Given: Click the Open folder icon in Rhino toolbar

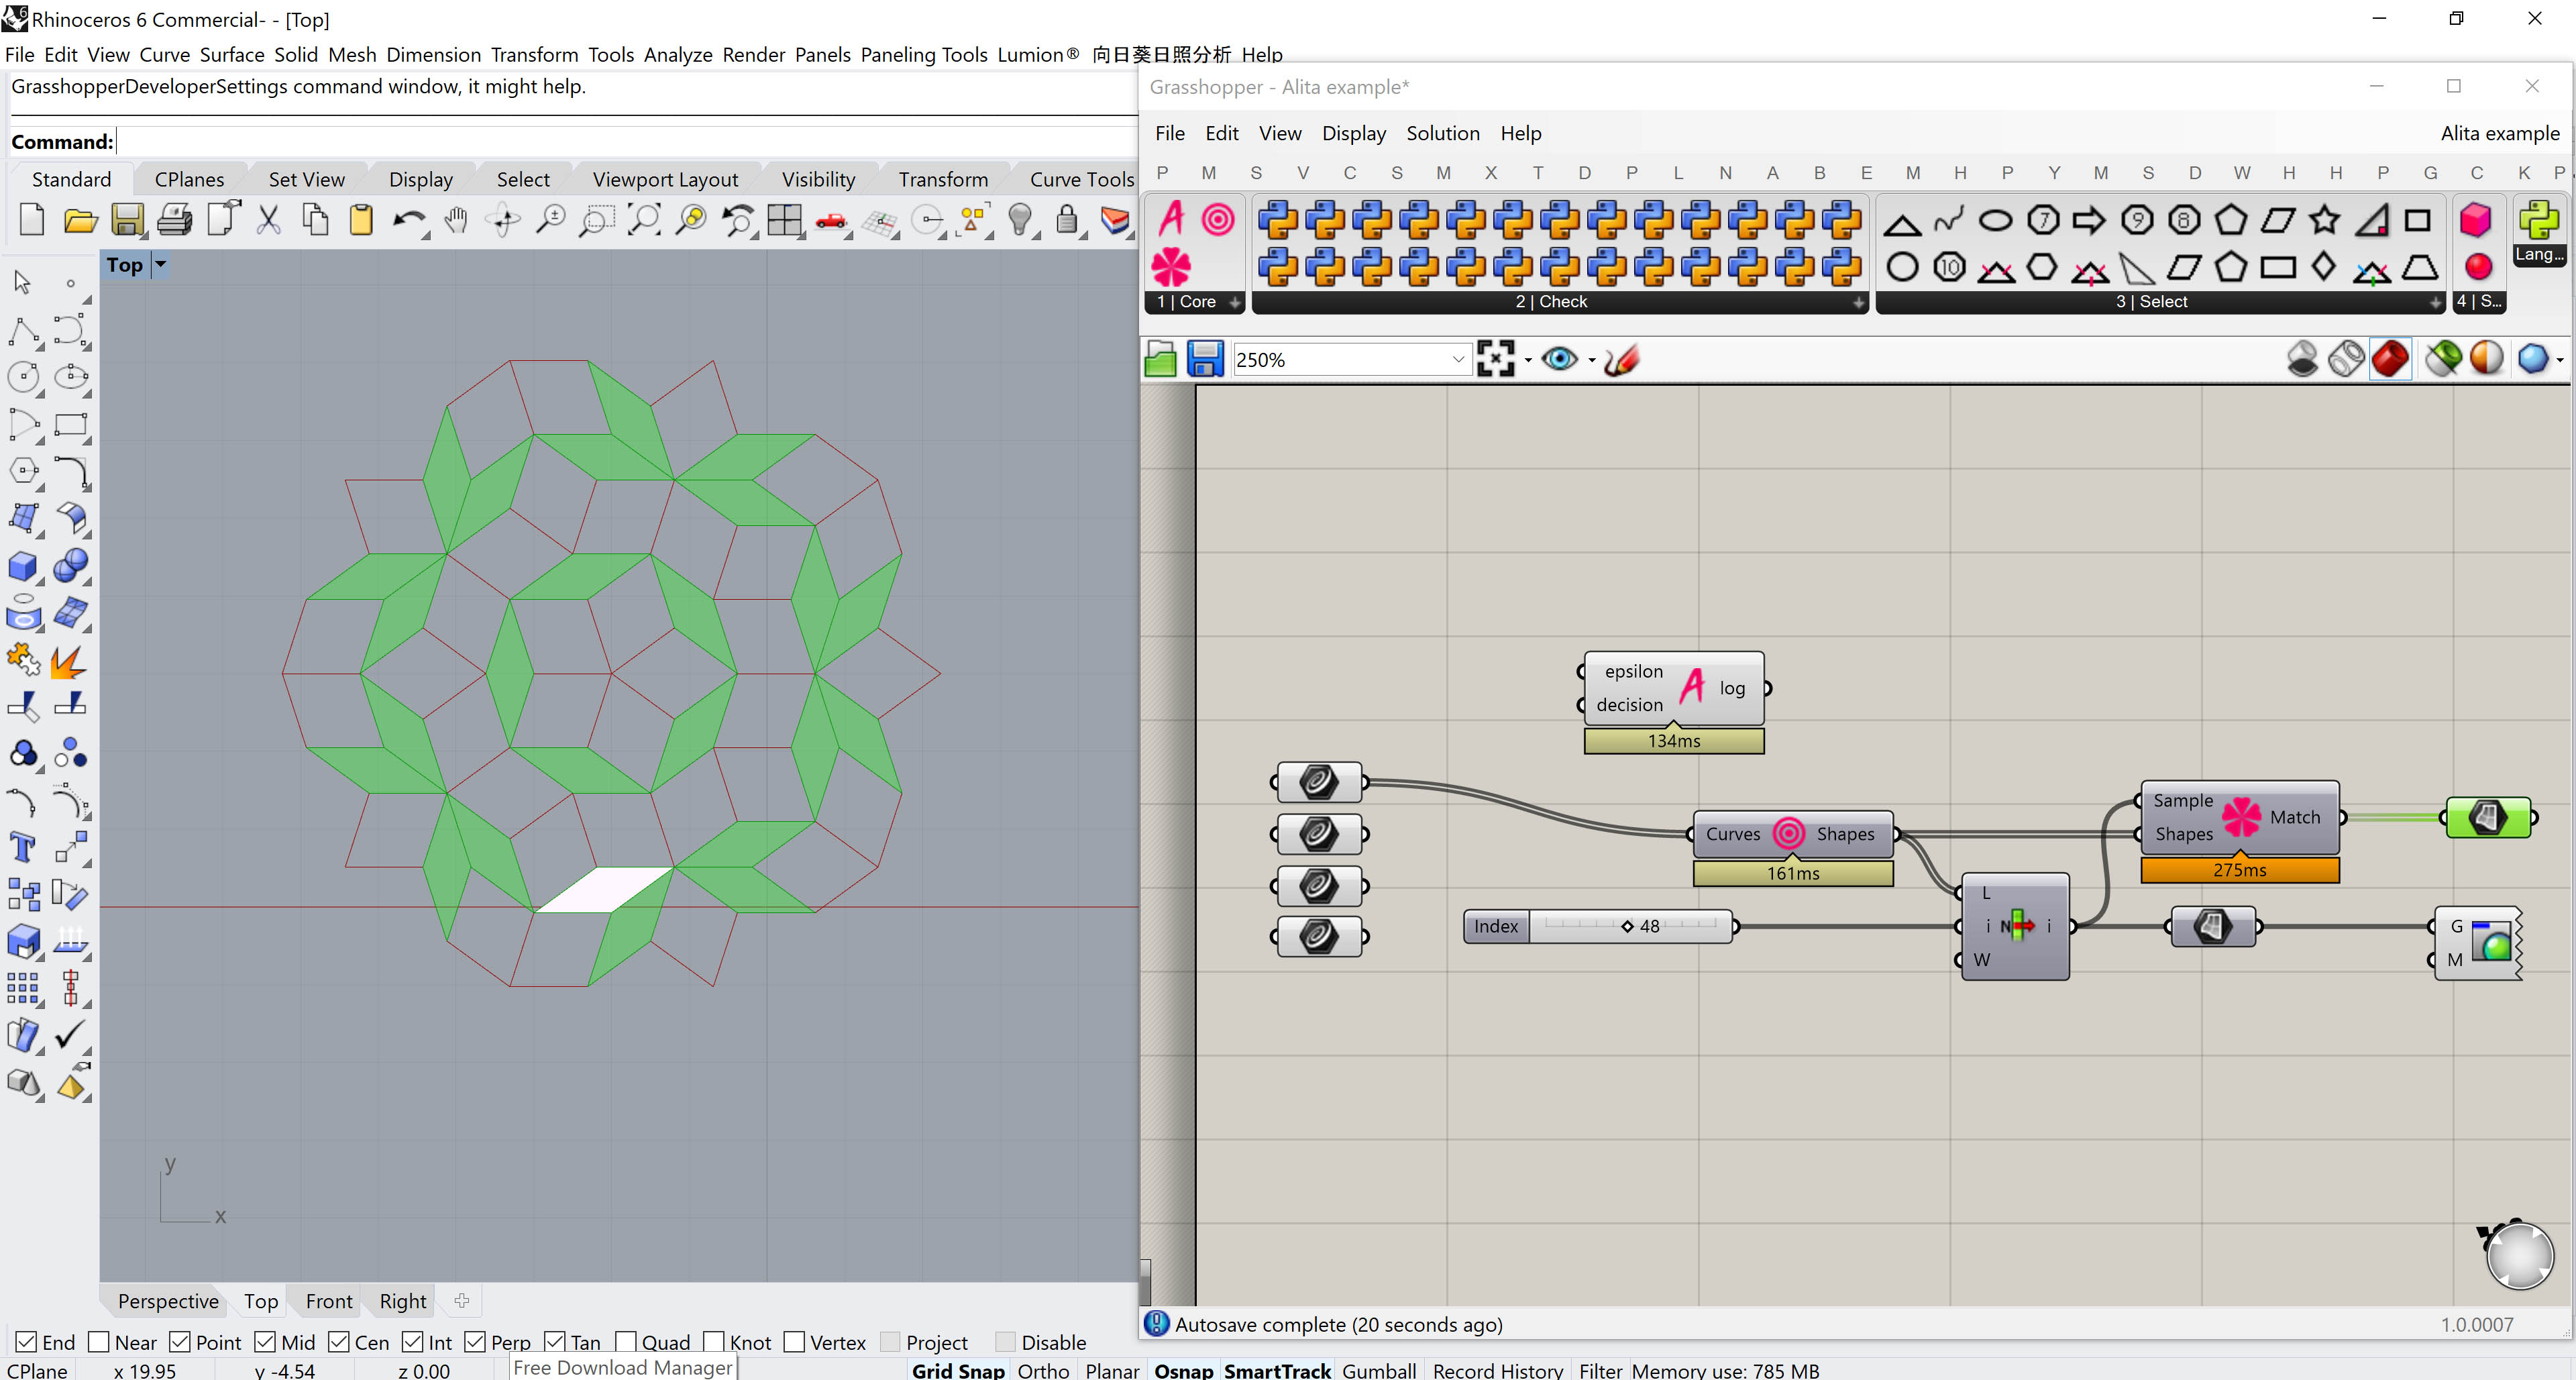Looking at the screenshot, I should pyautogui.click(x=80, y=220).
